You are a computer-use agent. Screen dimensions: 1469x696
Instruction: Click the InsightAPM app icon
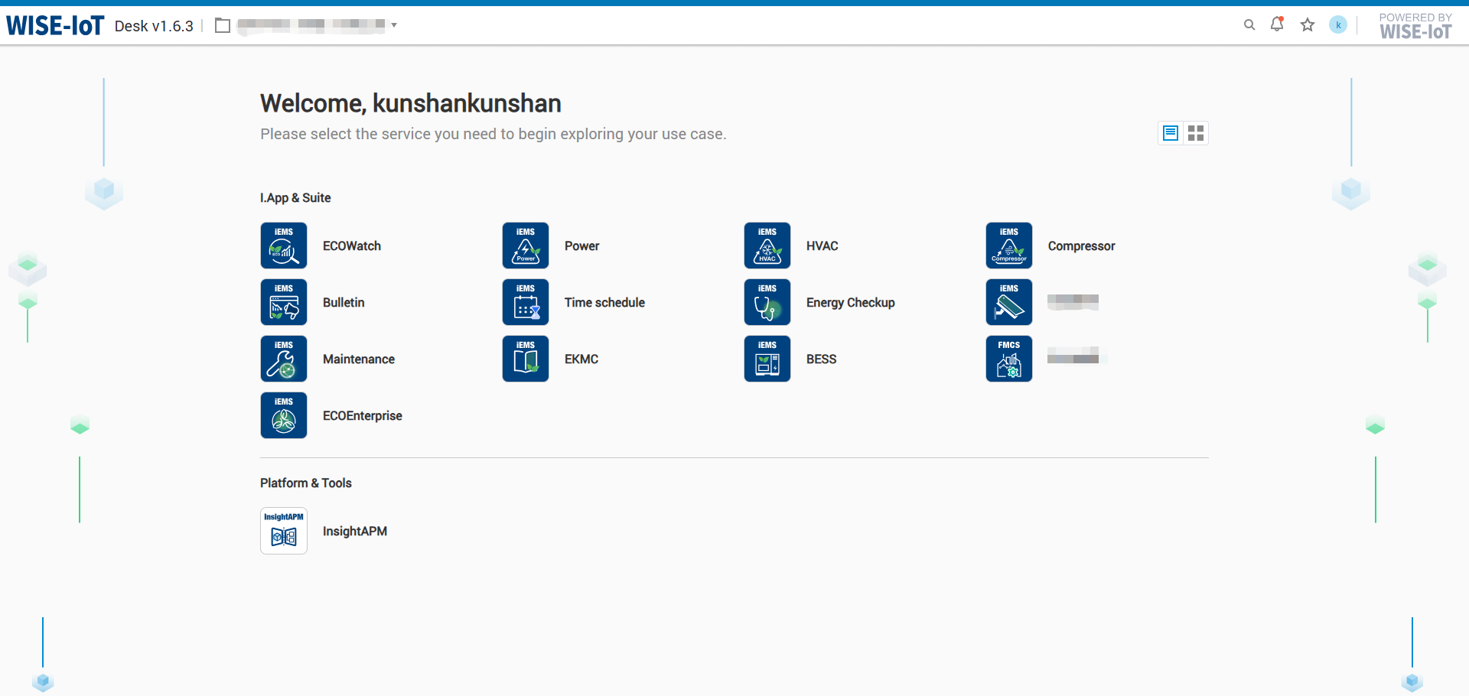(x=283, y=531)
